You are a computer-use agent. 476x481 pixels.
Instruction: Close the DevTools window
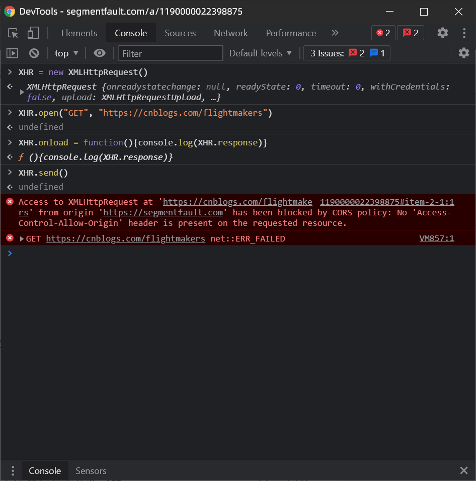[x=458, y=12]
